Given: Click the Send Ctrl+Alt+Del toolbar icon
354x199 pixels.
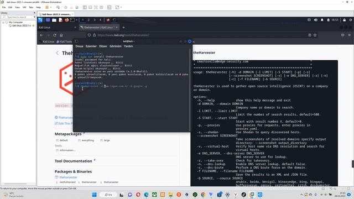Looking at the screenshot, I should pyautogui.click(x=58, y=7).
